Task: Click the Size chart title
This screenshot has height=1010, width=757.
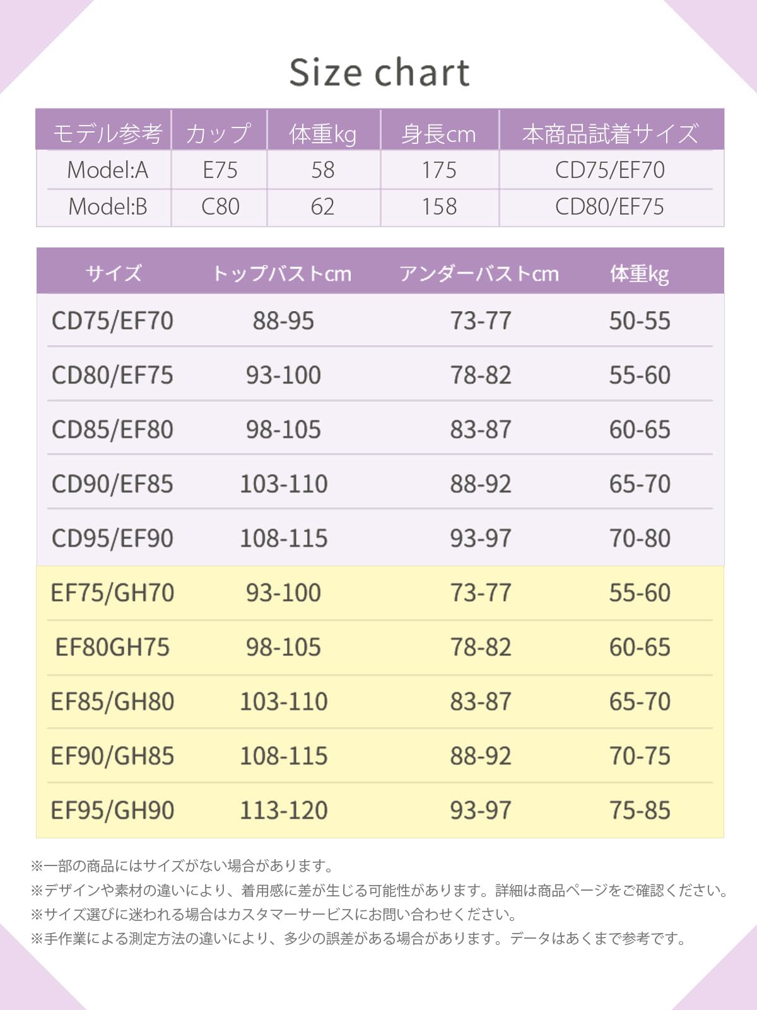Action: (x=379, y=72)
